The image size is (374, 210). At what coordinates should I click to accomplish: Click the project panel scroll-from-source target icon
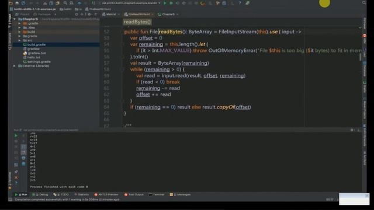point(77,14)
